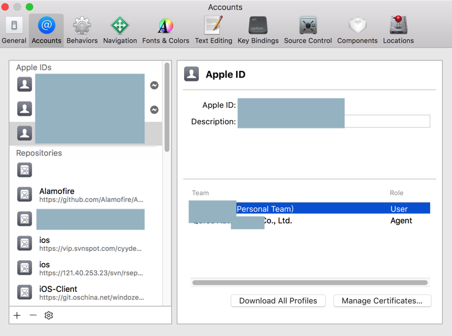Select the Accounts tab

click(x=46, y=30)
